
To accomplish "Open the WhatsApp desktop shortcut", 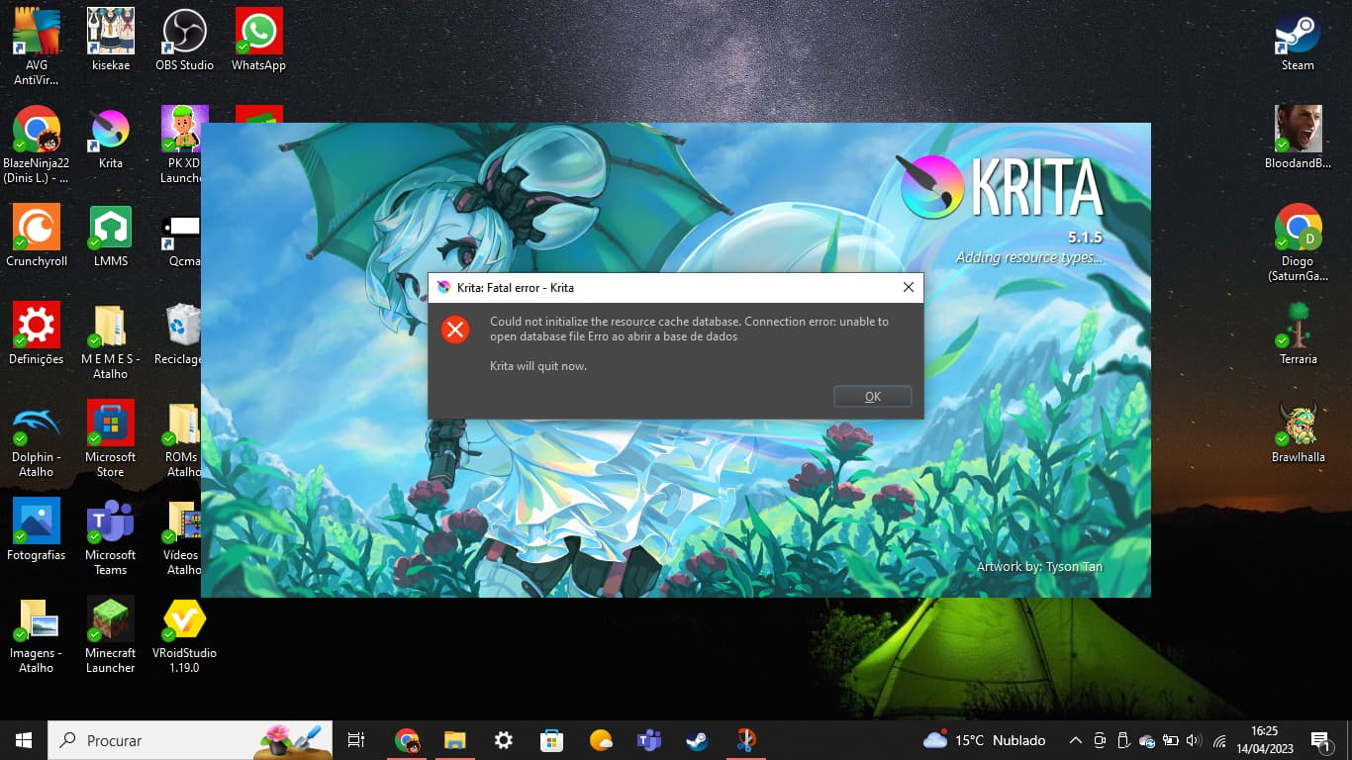I will pyautogui.click(x=258, y=40).
